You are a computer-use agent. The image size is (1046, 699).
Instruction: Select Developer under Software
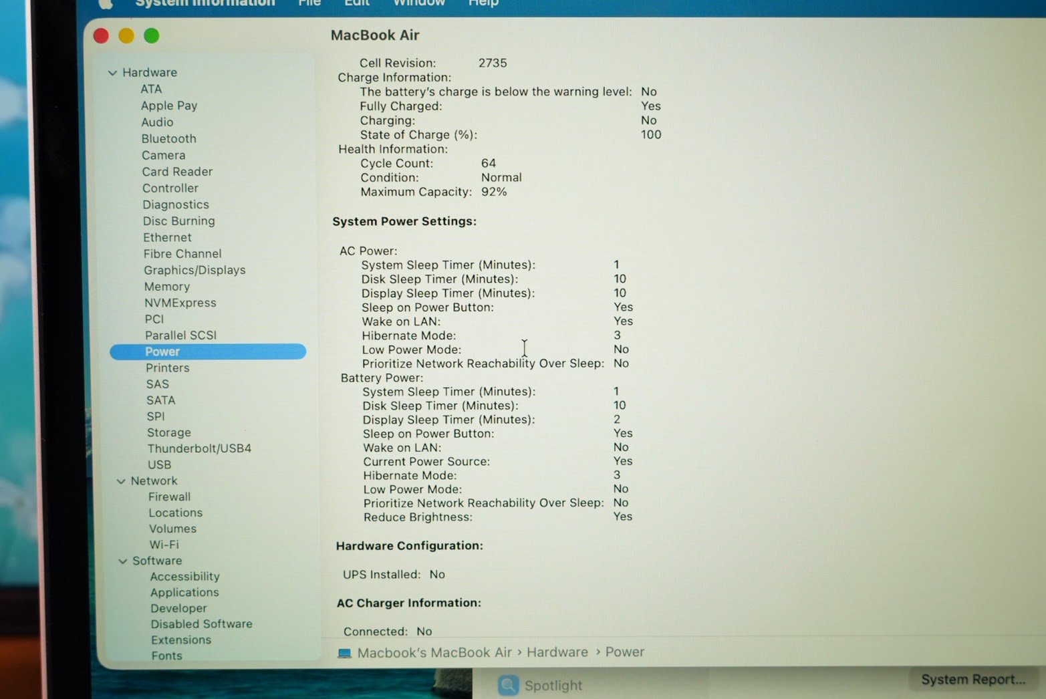pyautogui.click(x=178, y=609)
